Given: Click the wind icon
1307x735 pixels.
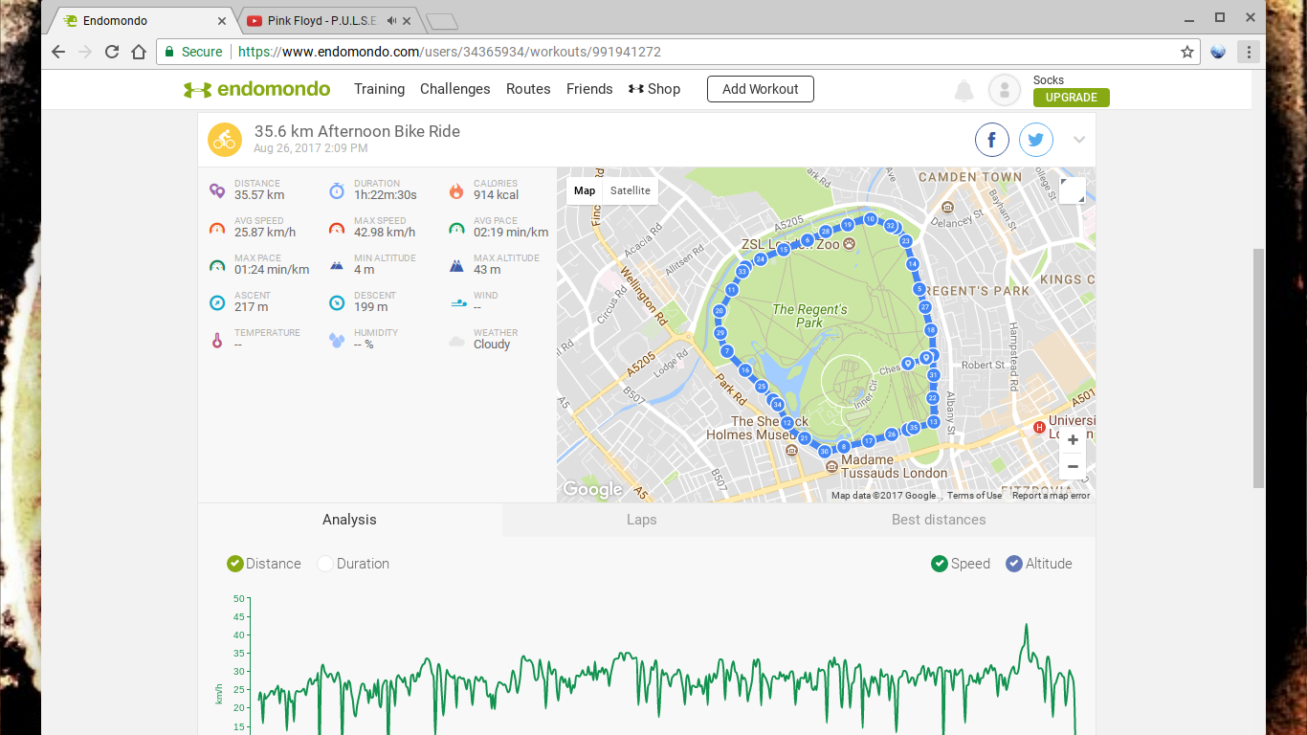Looking at the screenshot, I should [458, 302].
